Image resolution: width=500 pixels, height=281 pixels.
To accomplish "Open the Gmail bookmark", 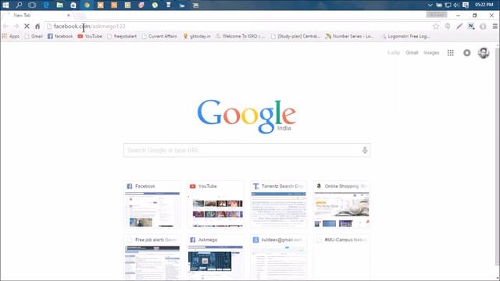I will [x=34, y=37].
